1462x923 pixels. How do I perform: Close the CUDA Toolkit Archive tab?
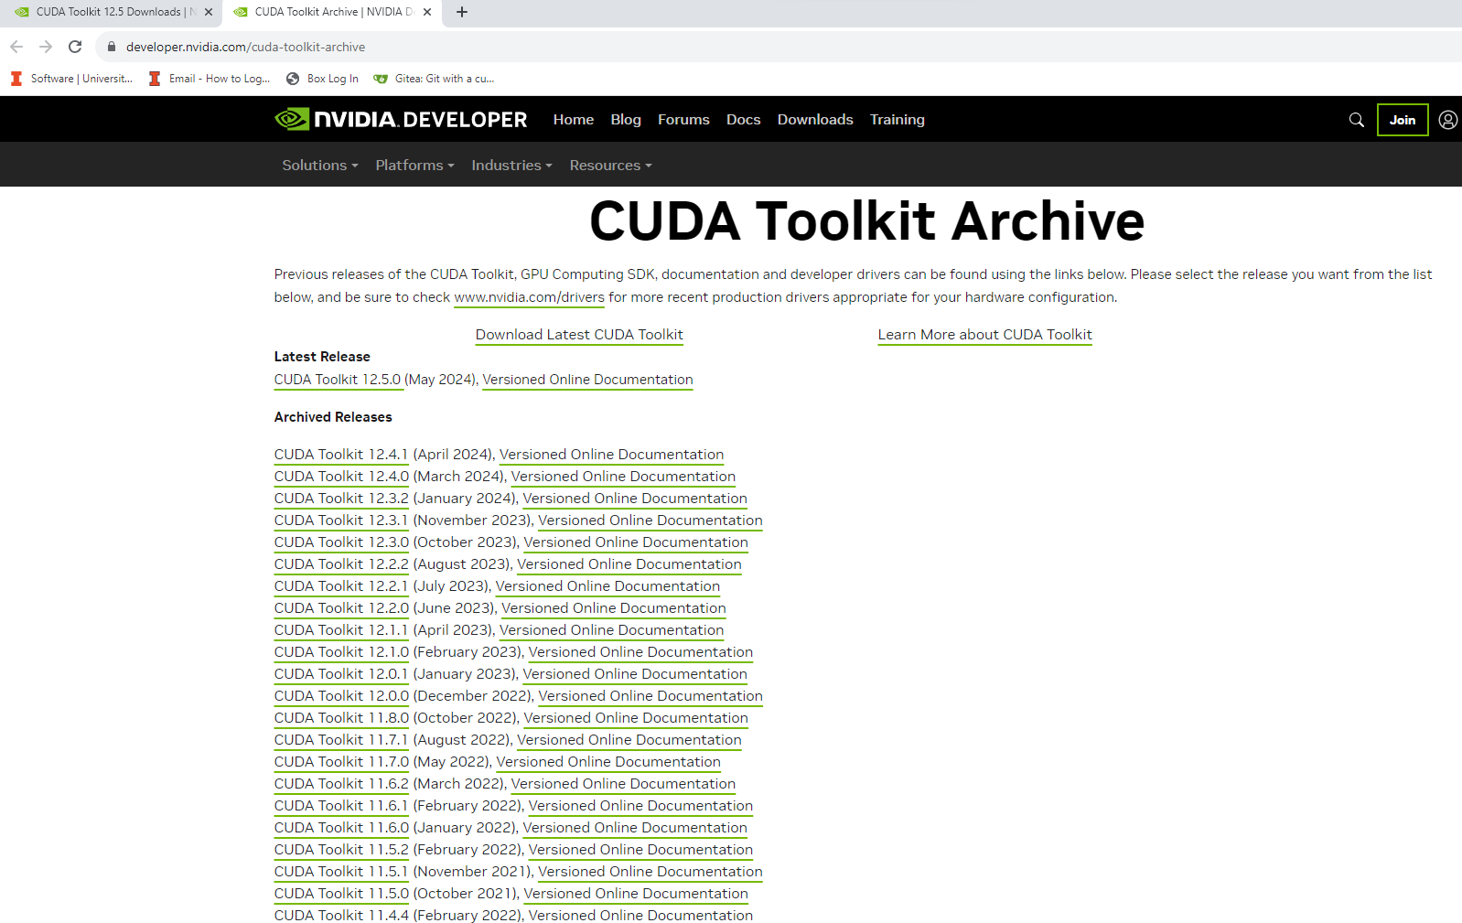pyautogui.click(x=427, y=12)
